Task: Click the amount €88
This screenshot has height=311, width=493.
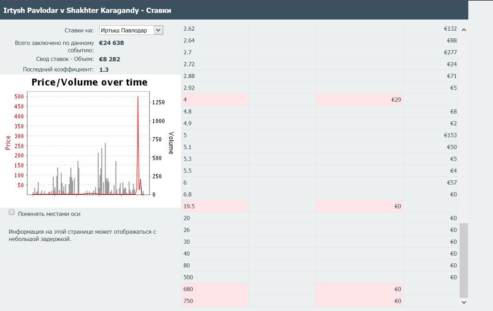Action: click(x=452, y=40)
